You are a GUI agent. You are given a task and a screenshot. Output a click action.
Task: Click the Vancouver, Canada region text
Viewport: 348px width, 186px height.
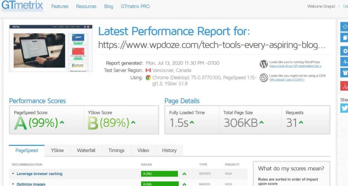point(172,70)
